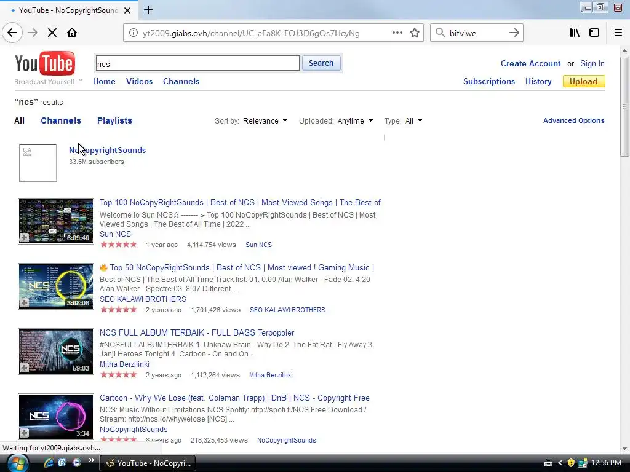This screenshot has width=630, height=472.
Task: Click the yellow Upload button
Action: [x=584, y=82]
